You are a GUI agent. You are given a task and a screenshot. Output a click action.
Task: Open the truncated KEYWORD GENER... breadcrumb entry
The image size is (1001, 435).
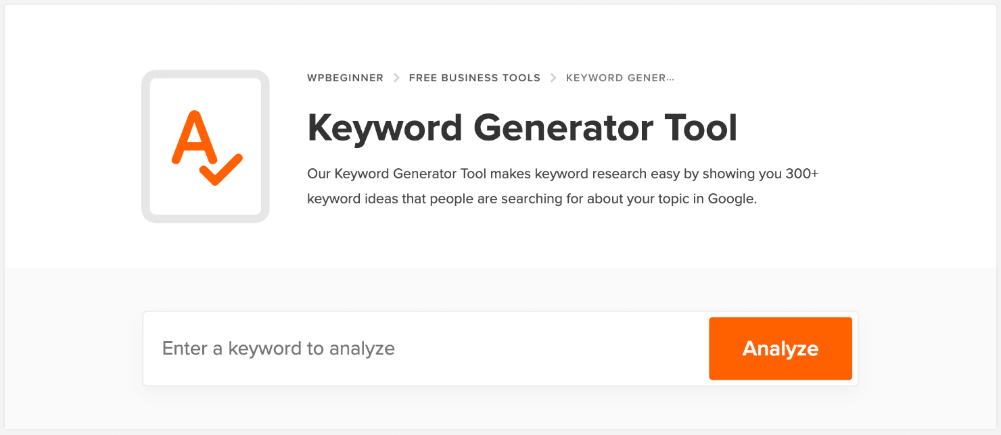[x=620, y=77]
